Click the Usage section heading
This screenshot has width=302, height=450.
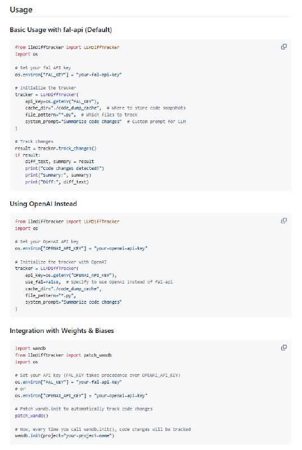(x=21, y=10)
